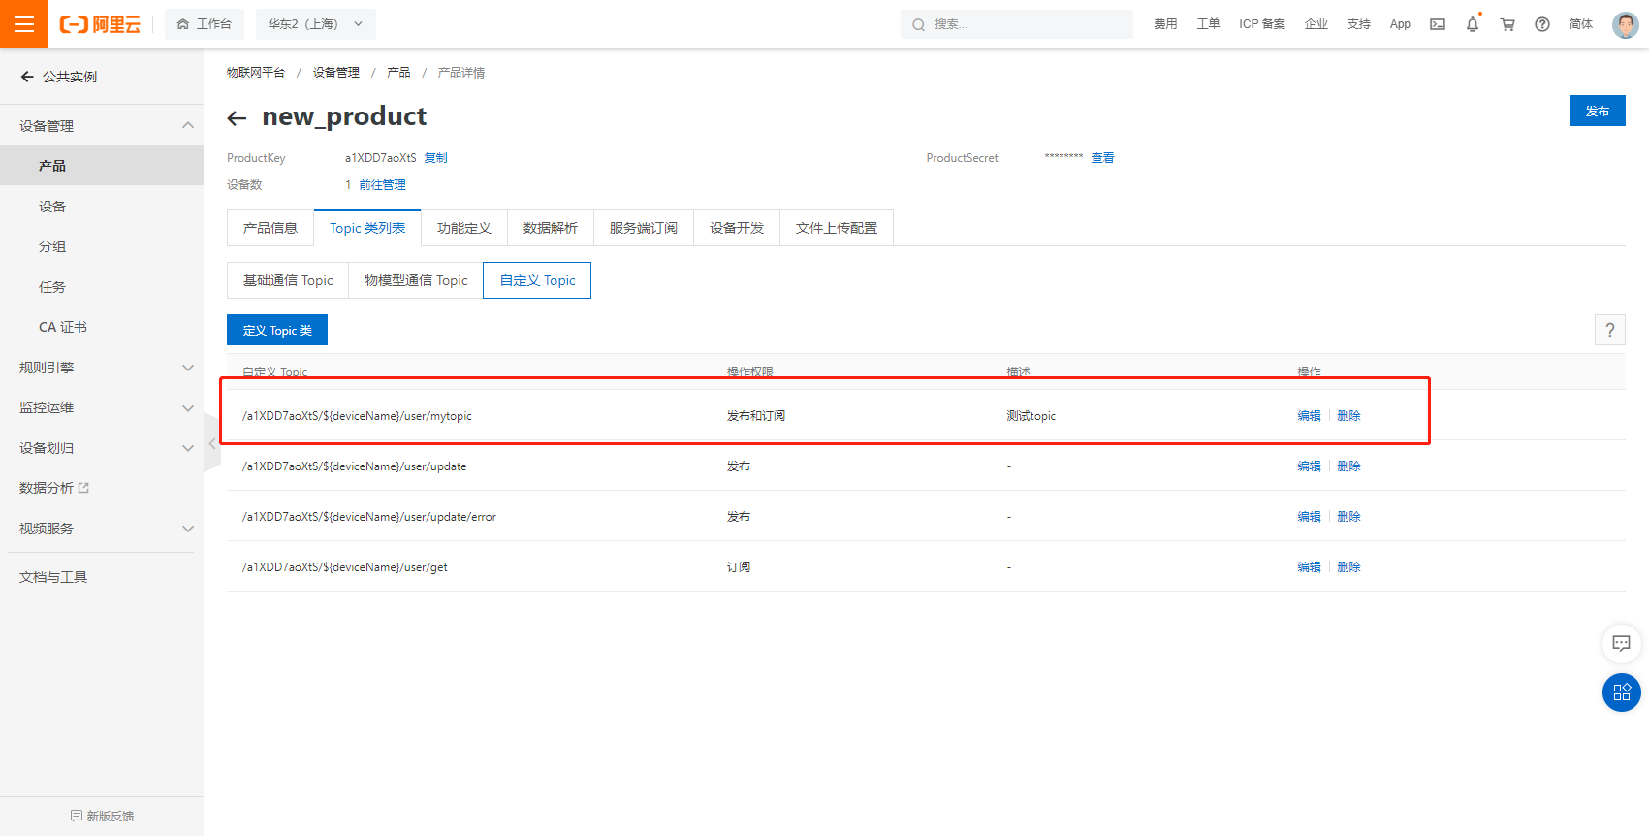Image resolution: width=1649 pixels, height=836 pixels.
Task: Select CA 证书 in the sidebar
Action: pyautogui.click(x=102, y=327)
